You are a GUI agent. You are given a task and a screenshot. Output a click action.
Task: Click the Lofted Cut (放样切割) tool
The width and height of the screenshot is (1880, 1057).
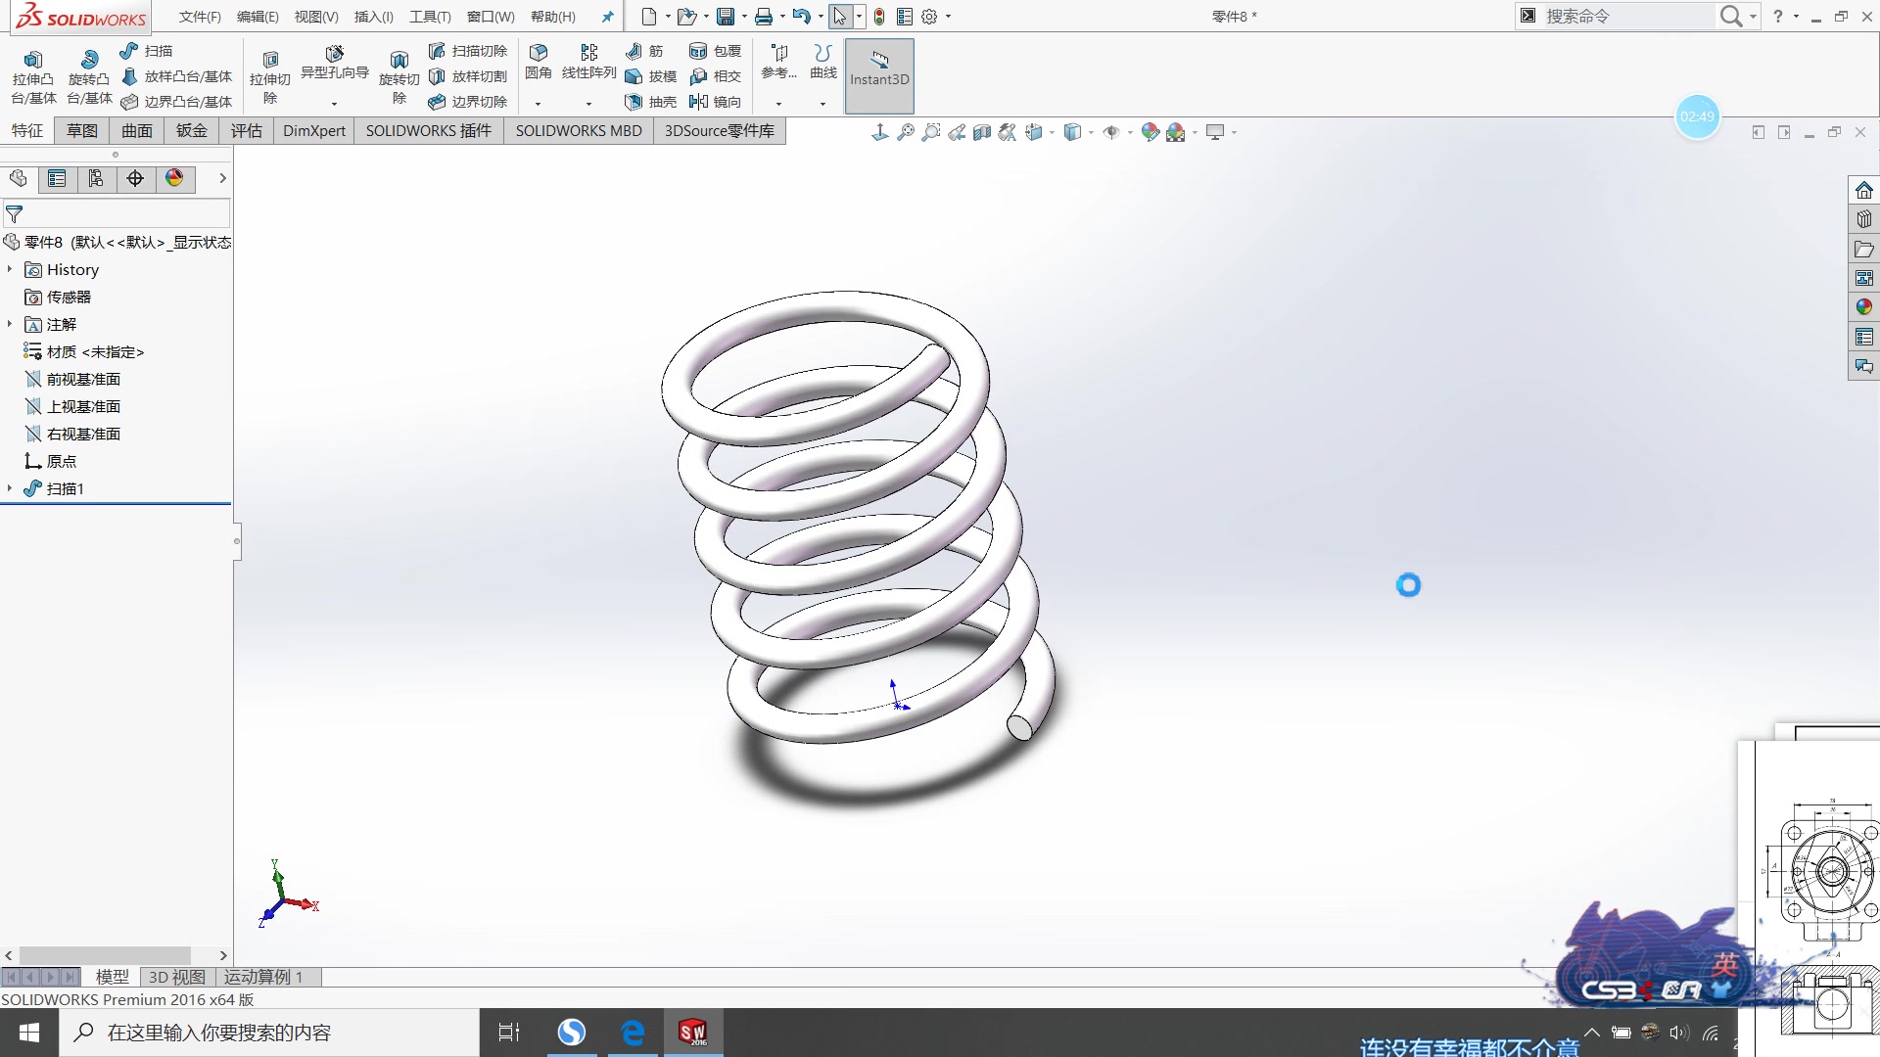(468, 76)
